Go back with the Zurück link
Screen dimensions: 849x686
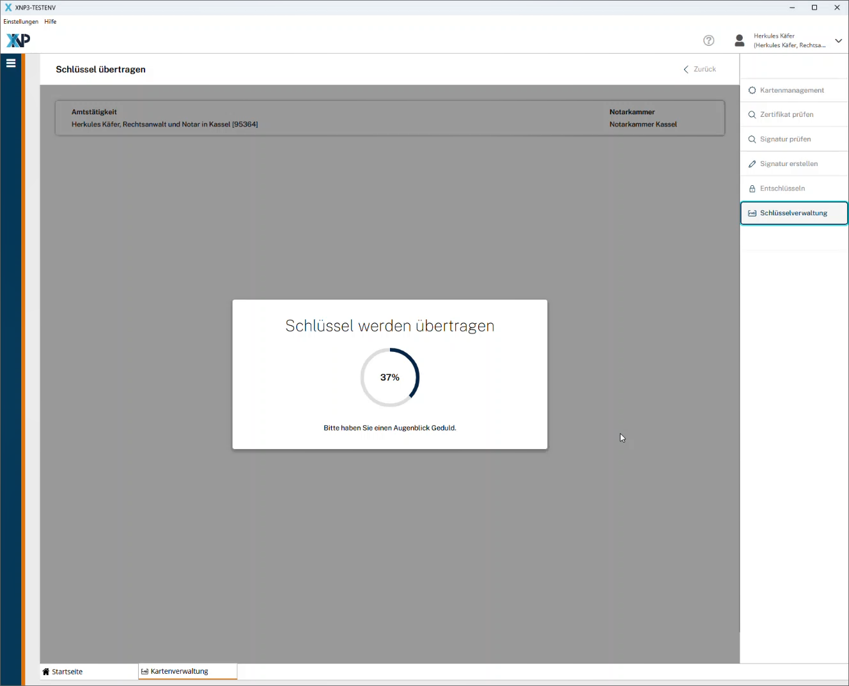pos(700,69)
